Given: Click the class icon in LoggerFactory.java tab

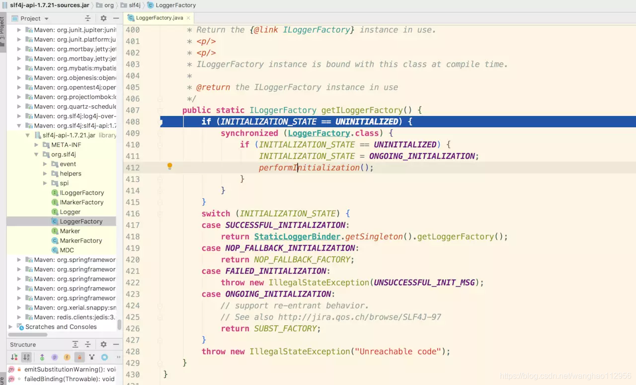Looking at the screenshot, I should 131,18.
